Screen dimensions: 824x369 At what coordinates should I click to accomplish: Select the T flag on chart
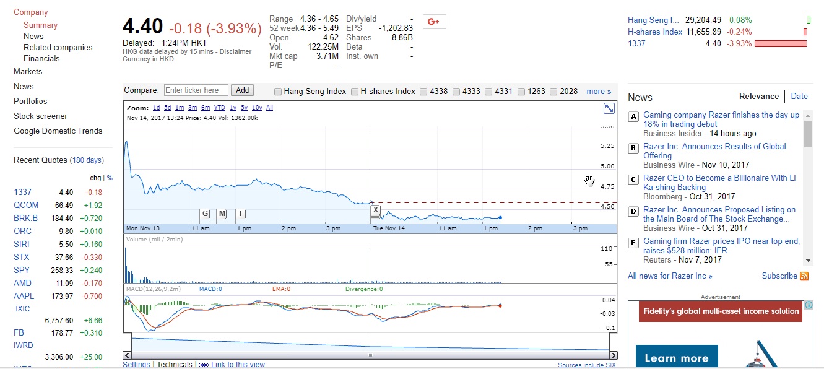point(240,214)
